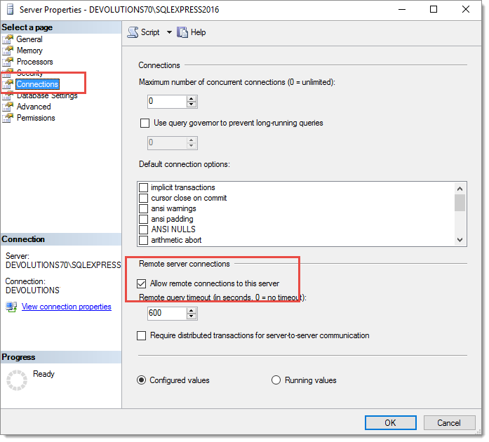The width and height of the screenshot is (489, 442).
Task: Click the Script toolbar icon
Action: [x=133, y=32]
